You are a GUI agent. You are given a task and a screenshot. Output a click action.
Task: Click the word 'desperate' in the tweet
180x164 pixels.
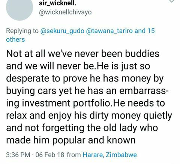click(27, 79)
